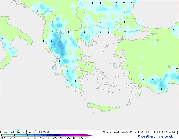Click legend value "45"
The image size is (179, 139).
[81, 138]
